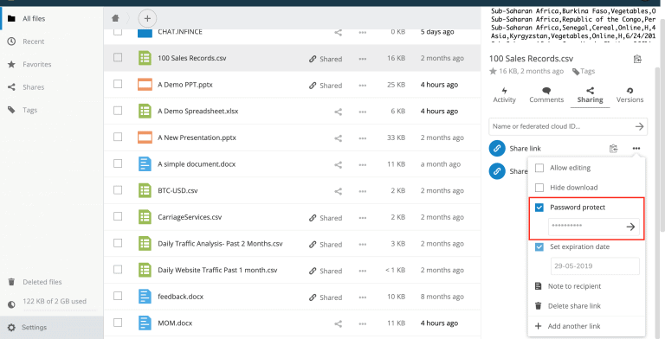Switch to the Sharing tab
This screenshot has width=665, height=339.
590,95
